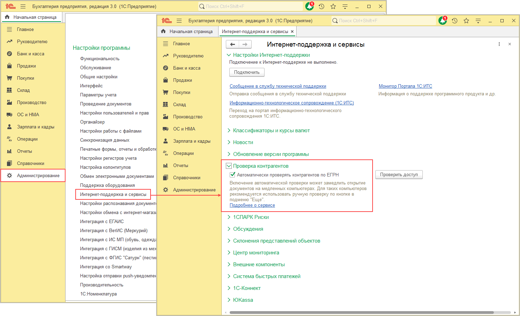Open Справочники section in front window
The image size is (520, 316).
[186, 178]
